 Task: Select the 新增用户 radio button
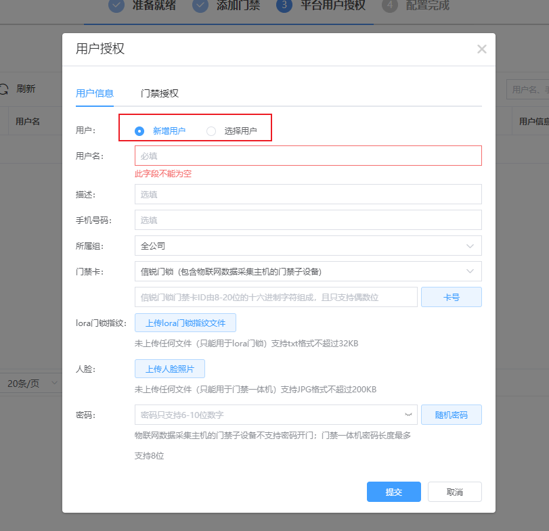pos(139,131)
